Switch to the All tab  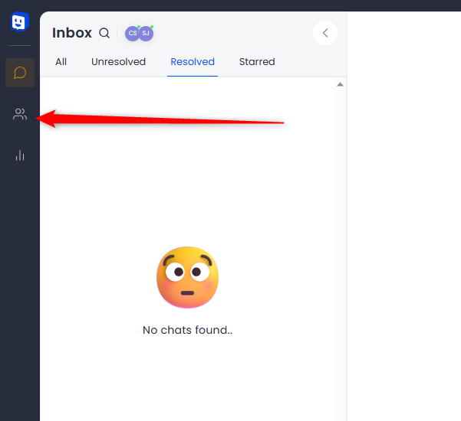(x=61, y=61)
